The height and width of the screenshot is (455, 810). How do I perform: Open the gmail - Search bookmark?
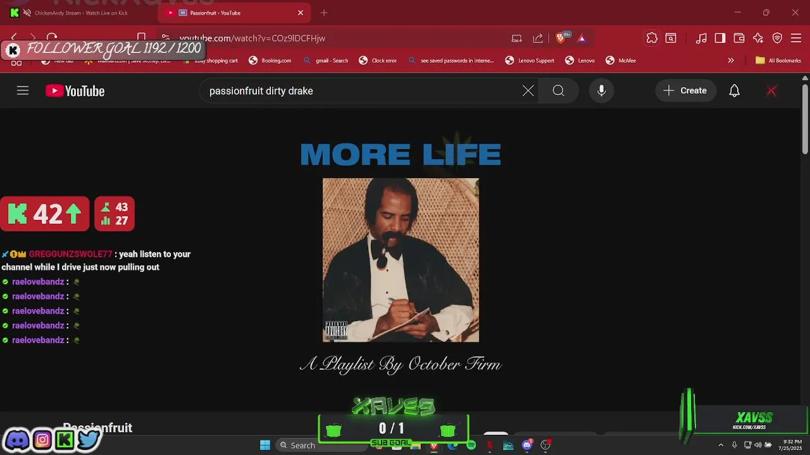(325, 61)
